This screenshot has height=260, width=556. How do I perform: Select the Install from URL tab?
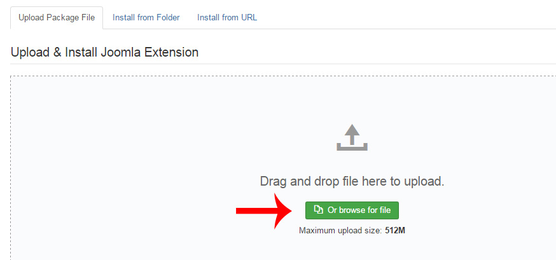click(x=227, y=18)
